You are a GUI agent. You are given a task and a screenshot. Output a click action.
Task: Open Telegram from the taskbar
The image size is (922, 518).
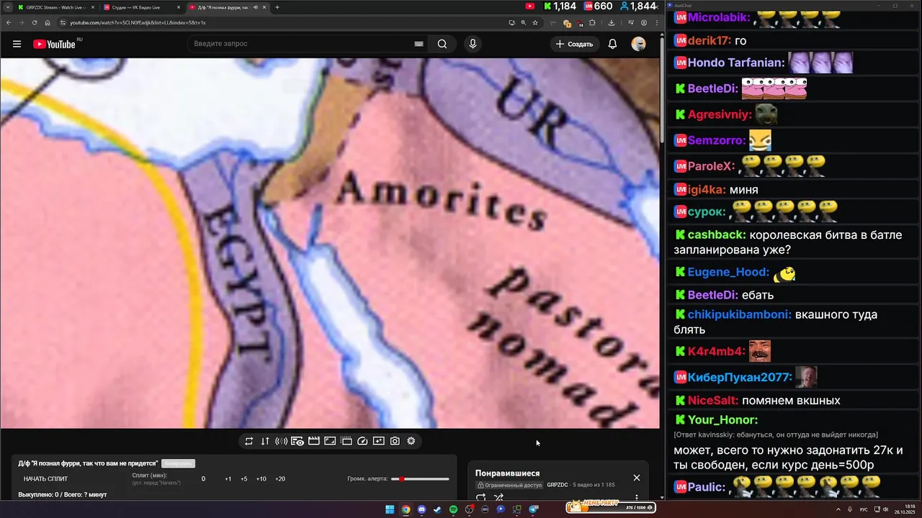pos(534,509)
